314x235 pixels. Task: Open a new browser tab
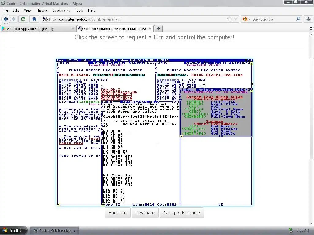(158, 28)
